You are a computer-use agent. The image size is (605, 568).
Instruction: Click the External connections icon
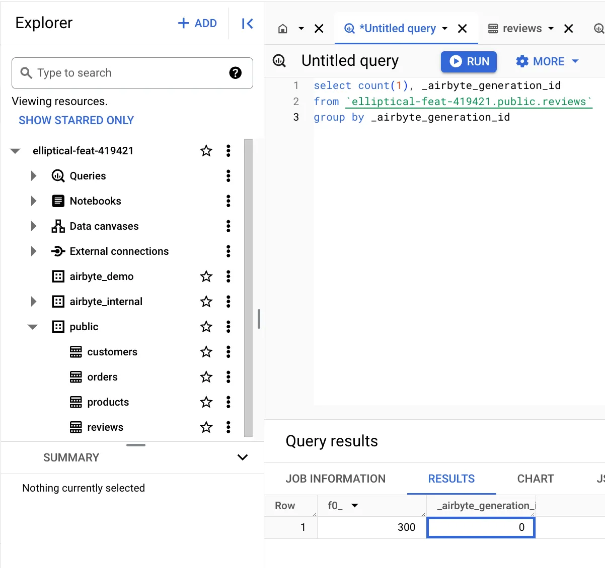58,251
